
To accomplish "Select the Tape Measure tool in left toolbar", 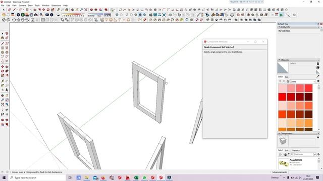I will point(2,81).
